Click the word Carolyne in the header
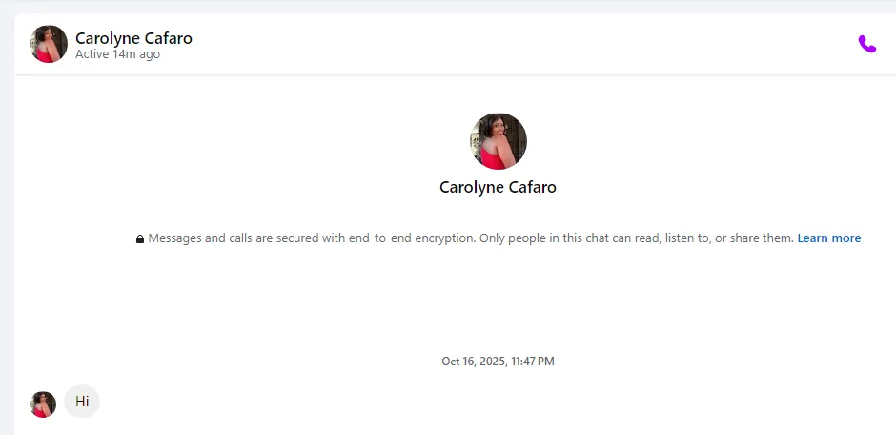The image size is (896, 435). click(x=107, y=38)
